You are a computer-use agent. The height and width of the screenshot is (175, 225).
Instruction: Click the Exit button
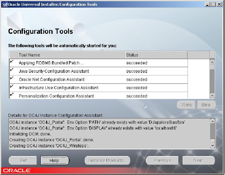point(23,160)
